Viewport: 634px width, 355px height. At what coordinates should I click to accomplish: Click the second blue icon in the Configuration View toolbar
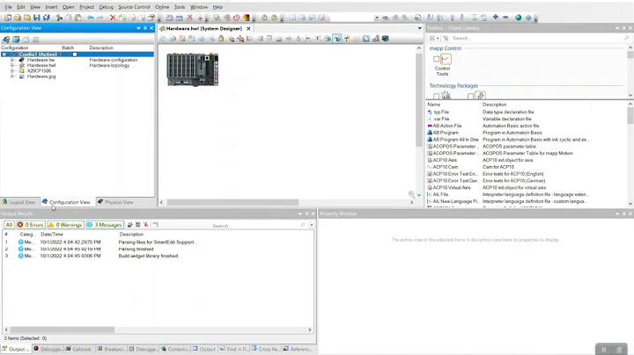[16, 40]
